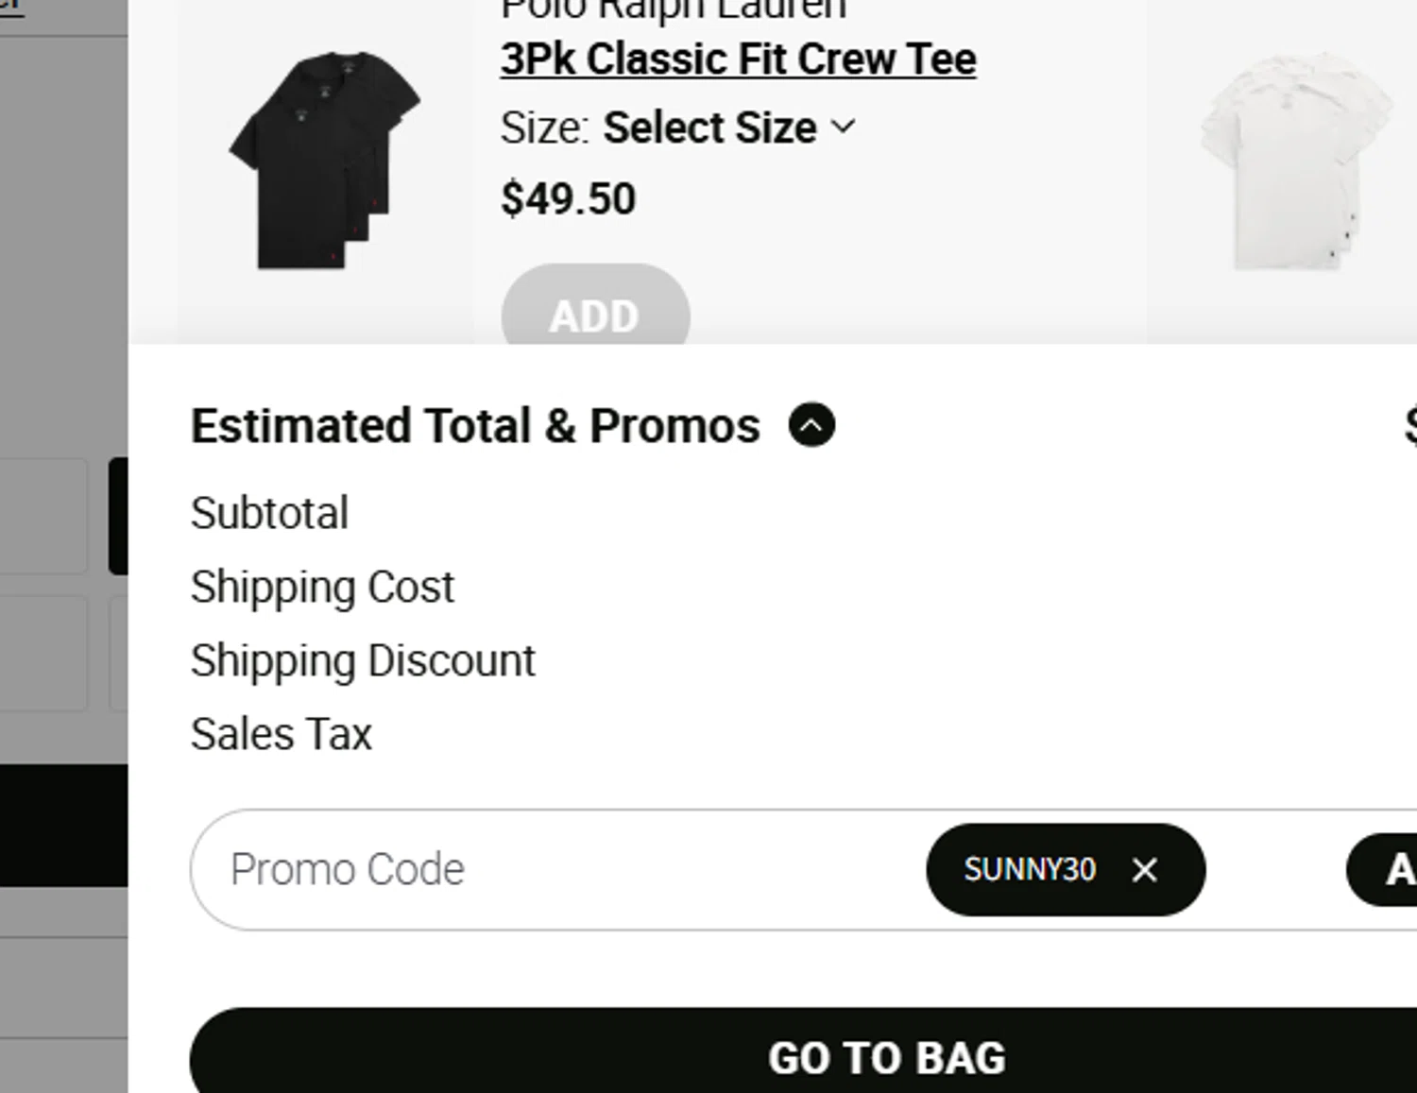Click the Subtotal row label
1417x1093 pixels.
[x=270, y=514]
